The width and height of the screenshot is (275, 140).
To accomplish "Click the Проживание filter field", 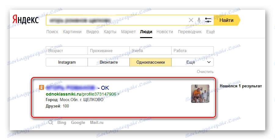I will tap(109, 51).
